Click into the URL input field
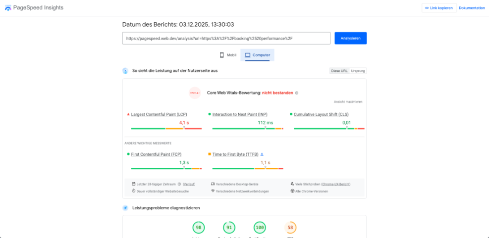Viewport: 489px width, 238px height. point(226,38)
